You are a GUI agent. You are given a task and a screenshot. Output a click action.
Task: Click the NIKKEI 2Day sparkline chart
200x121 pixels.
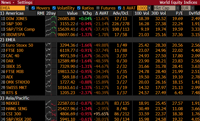[x=51, y=103]
